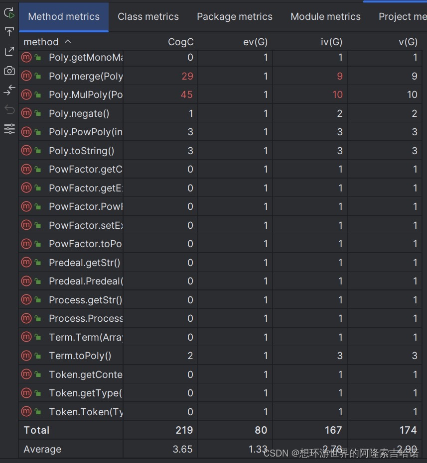This screenshot has width=427, height=463.
Task: Click the camera snapshot icon
Action: (x=9, y=71)
